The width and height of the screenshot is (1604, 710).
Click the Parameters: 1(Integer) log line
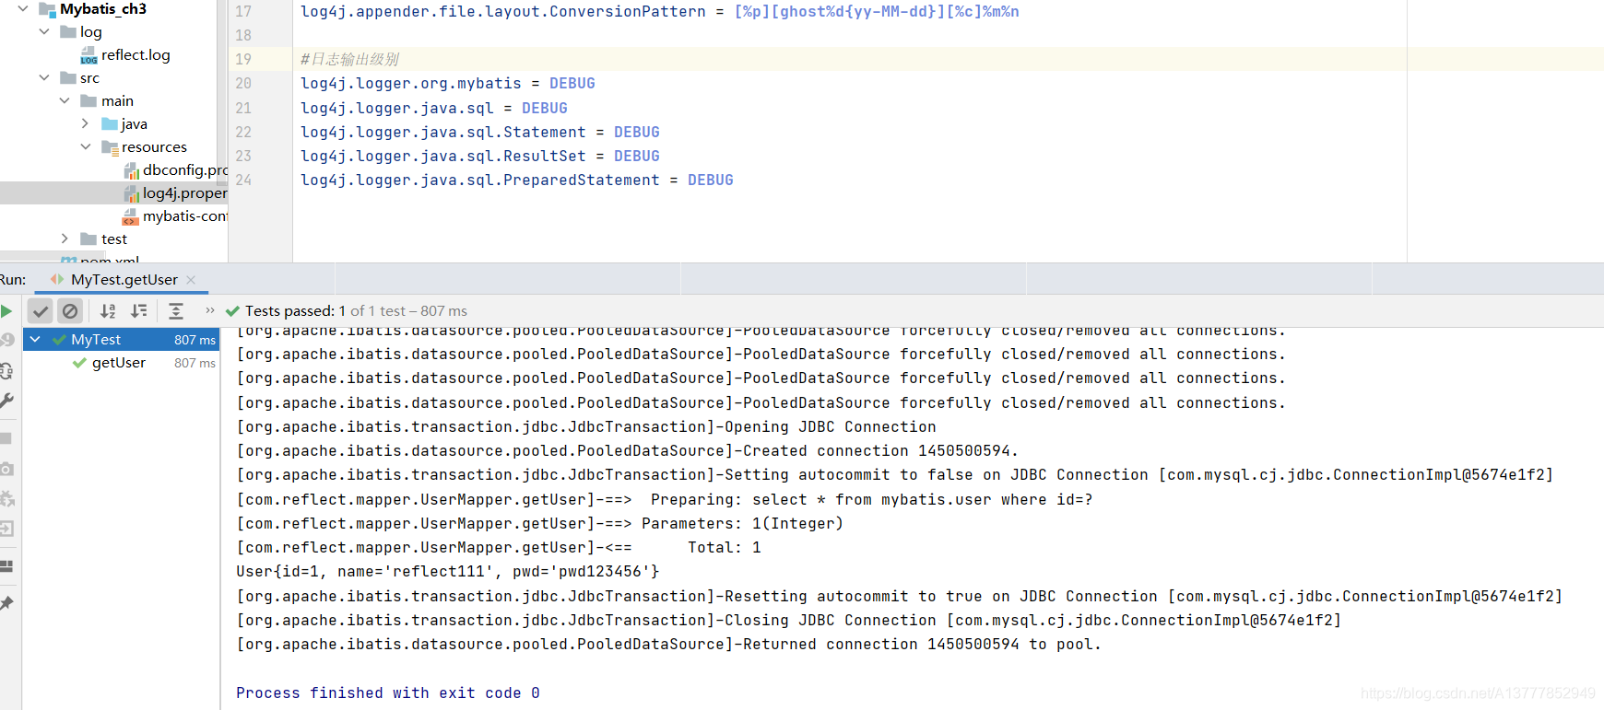pos(540,523)
